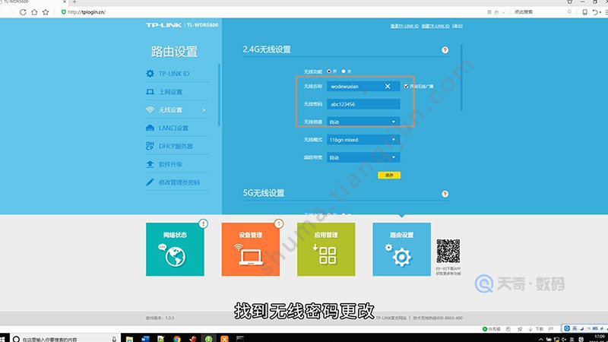Click the 退出 logout link
The height and width of the screenshot is (342, 608).
458,26
